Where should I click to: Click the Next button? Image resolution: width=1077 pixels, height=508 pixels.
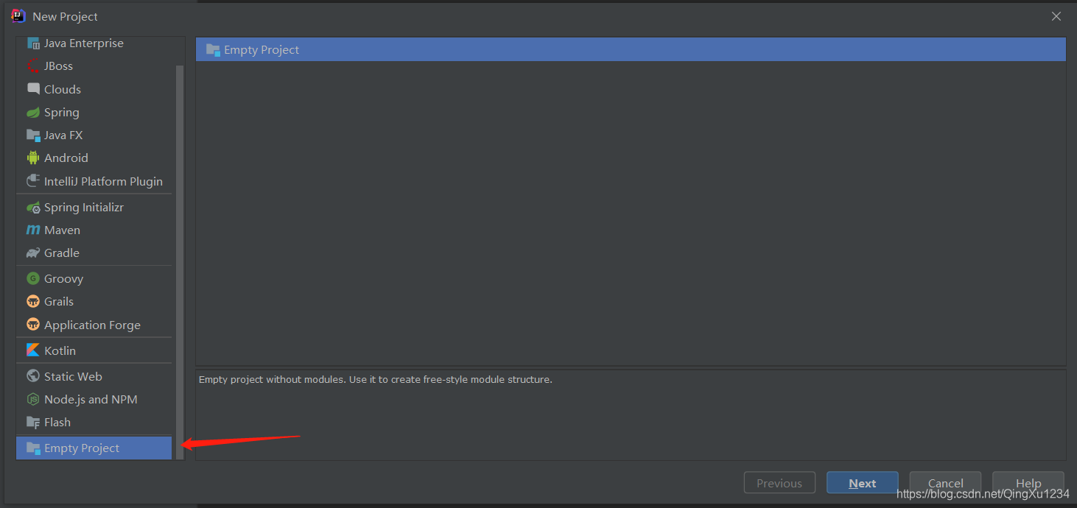pos(862,483)
